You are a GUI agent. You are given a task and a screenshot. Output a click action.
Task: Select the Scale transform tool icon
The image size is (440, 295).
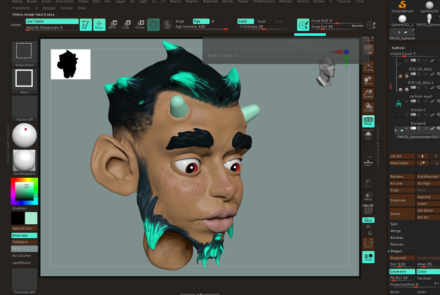pos(126,24)
